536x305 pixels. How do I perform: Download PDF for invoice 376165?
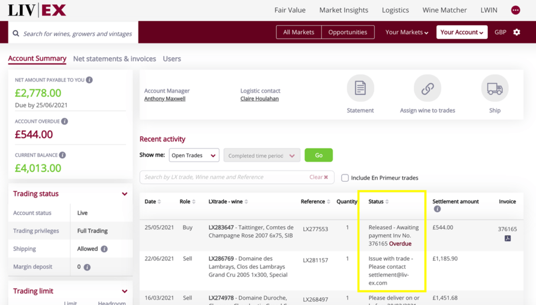508,238
